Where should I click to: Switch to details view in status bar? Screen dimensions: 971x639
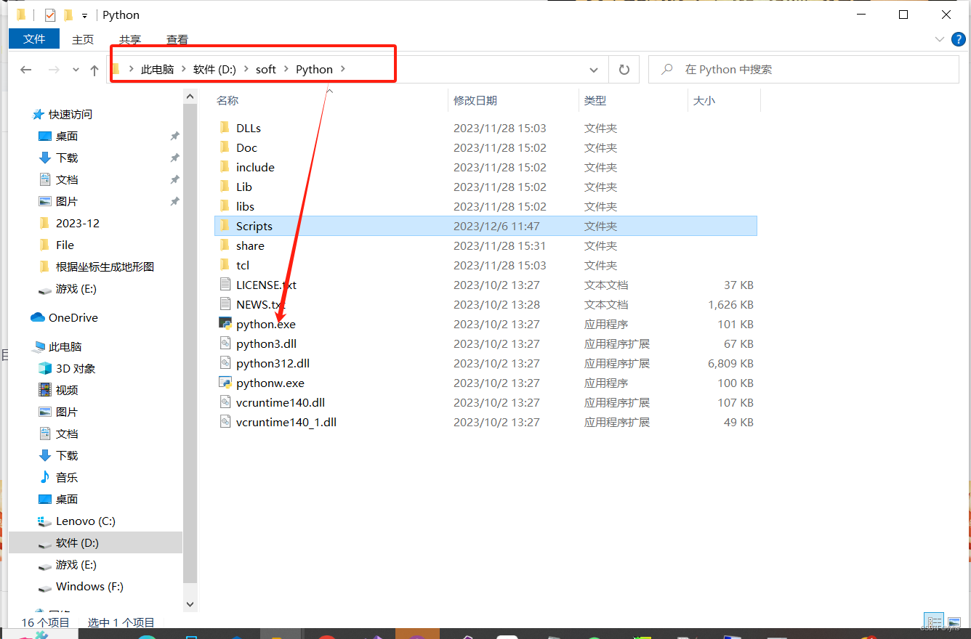point(934,622)
